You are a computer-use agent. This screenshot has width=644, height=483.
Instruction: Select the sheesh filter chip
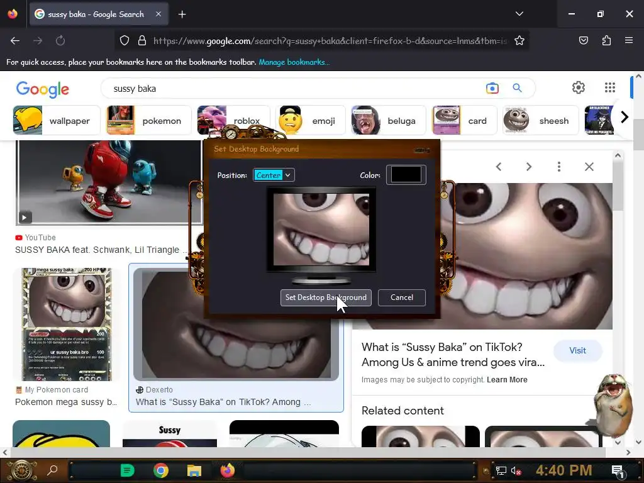pos(540,120)
